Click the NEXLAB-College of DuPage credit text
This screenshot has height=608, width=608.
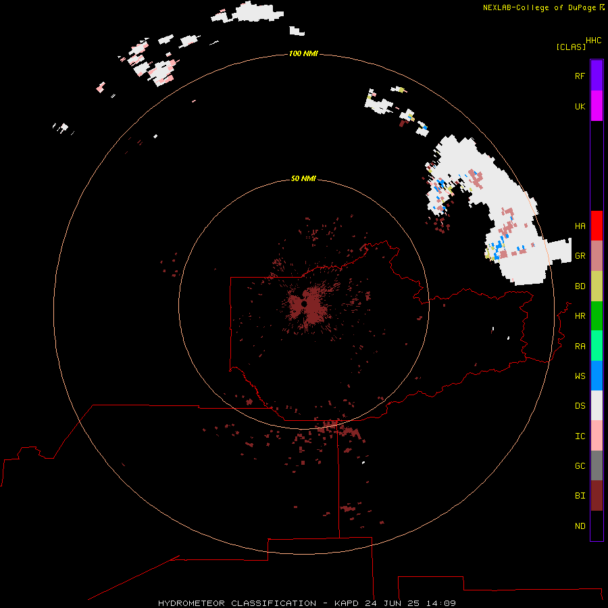[539, 7]
